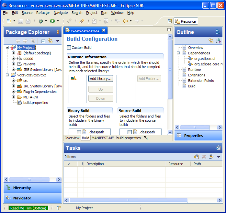Click the green Run button icon
Image resolution: width=226 pixels, height=213 pixels.
(52, 21)
